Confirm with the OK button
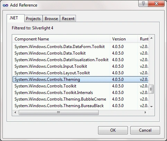This screenshot has height=141, width=167. 113,130
